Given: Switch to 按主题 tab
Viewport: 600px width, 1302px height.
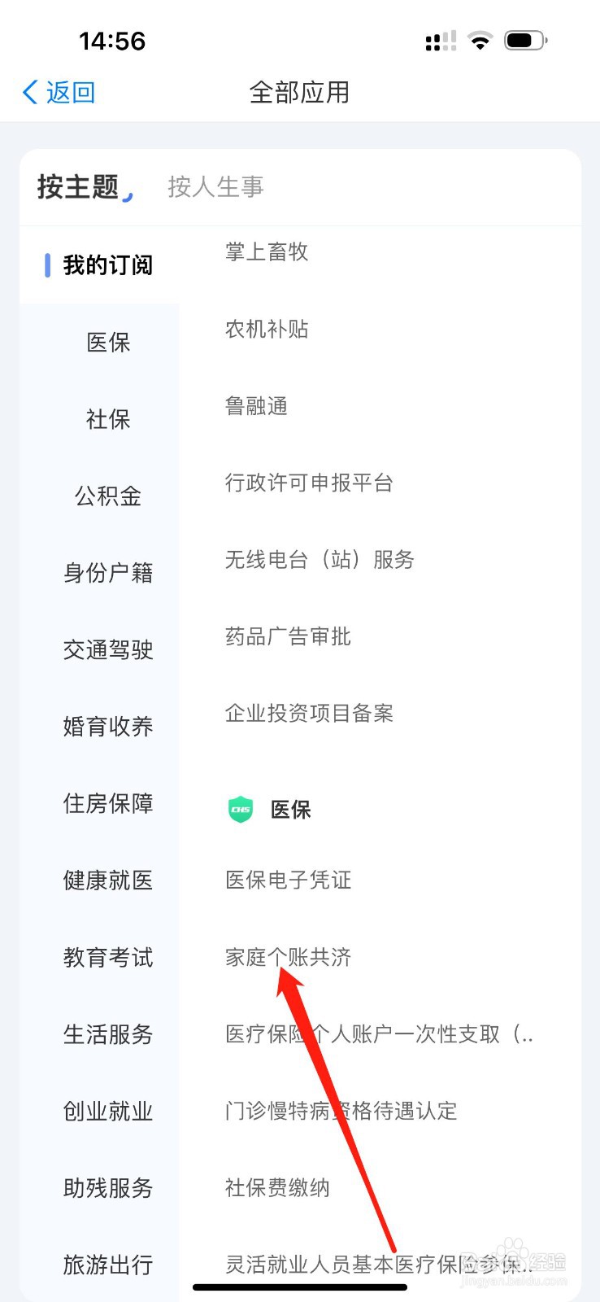Looking at the screenshot, I should [x=78, y=187].
